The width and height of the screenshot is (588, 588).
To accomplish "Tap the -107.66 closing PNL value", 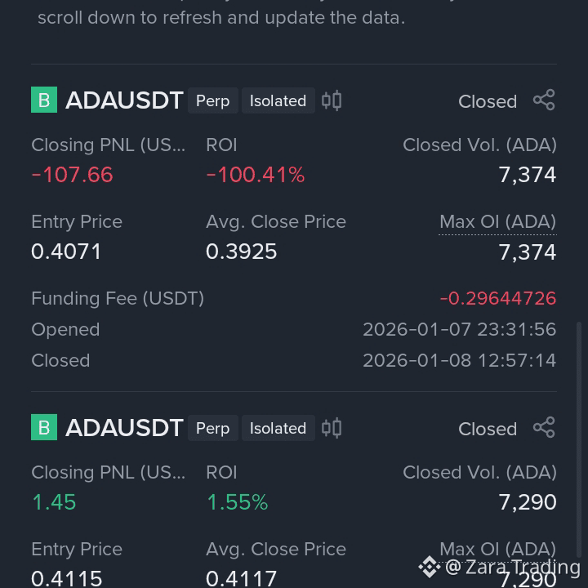I will (x=72, y=175).
